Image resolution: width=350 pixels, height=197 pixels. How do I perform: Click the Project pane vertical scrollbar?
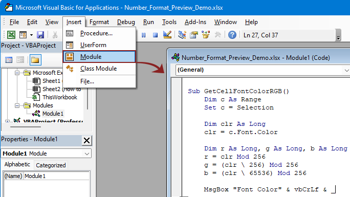(87, 98)
